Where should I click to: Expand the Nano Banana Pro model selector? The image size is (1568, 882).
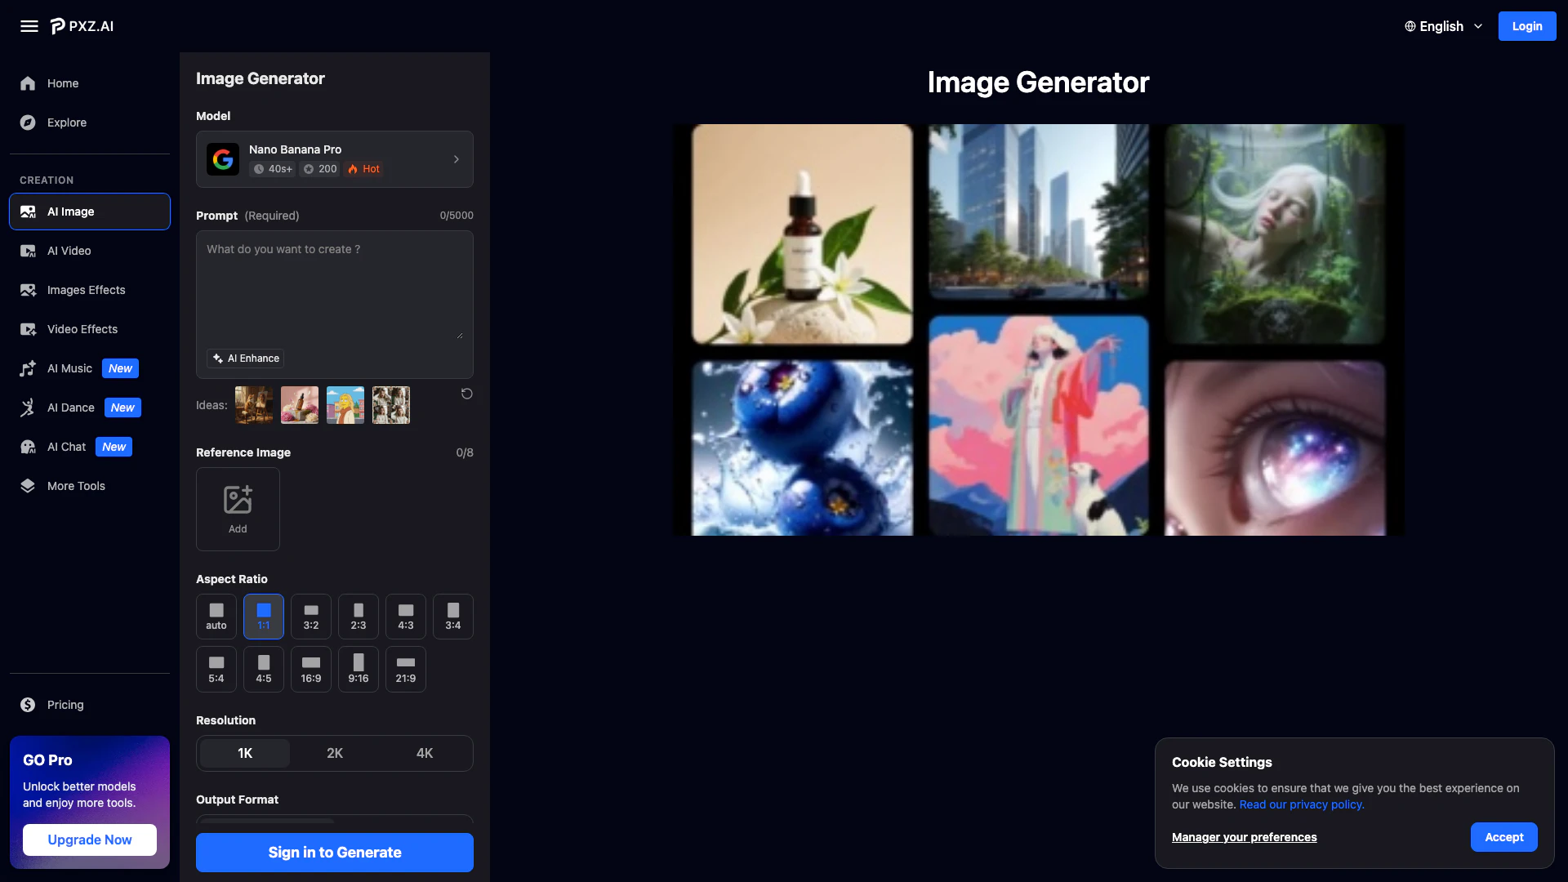[335, 159]
